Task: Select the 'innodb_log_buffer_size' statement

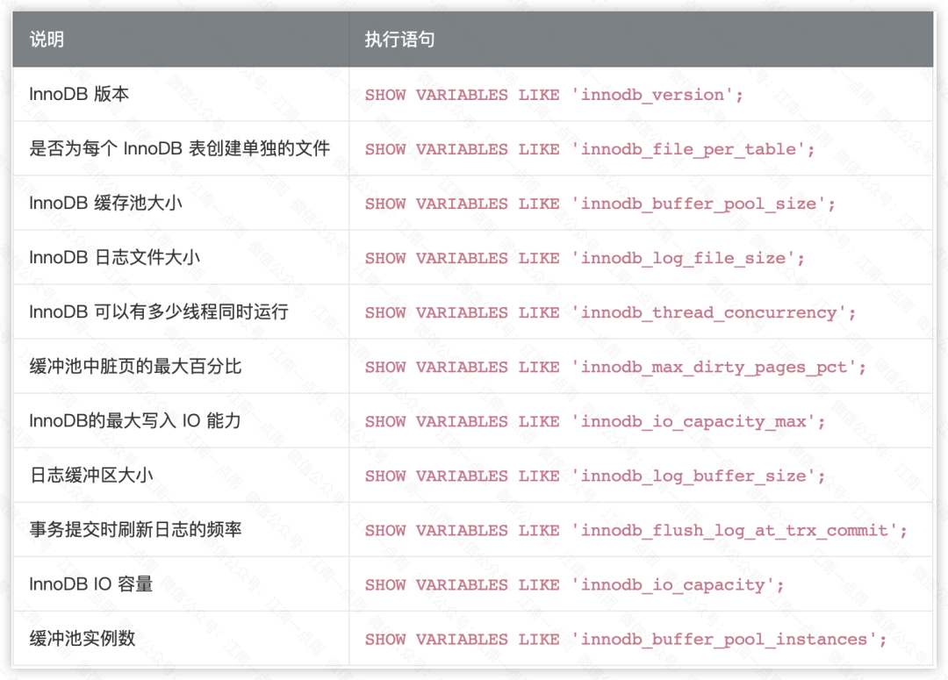Action: click(x=595, y=476)
